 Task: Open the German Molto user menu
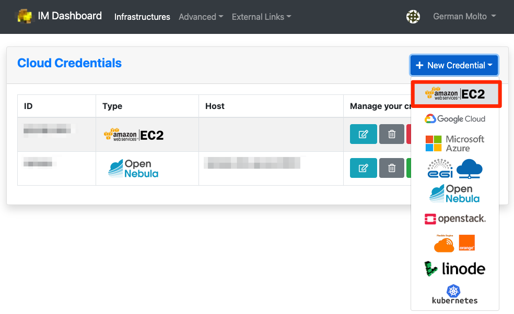[464, 16]
